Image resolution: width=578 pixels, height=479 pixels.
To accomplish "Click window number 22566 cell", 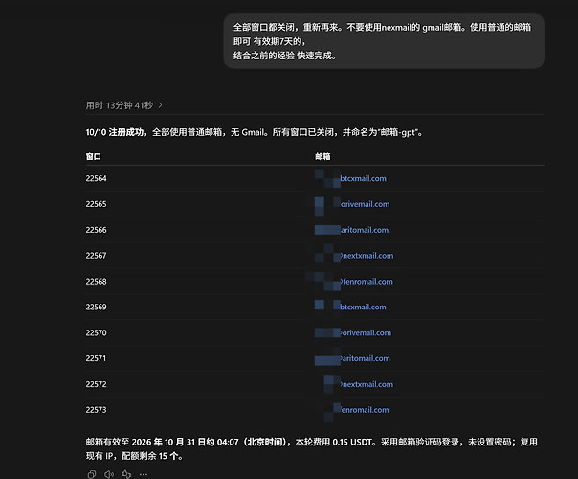I will (x=97, y=230).
